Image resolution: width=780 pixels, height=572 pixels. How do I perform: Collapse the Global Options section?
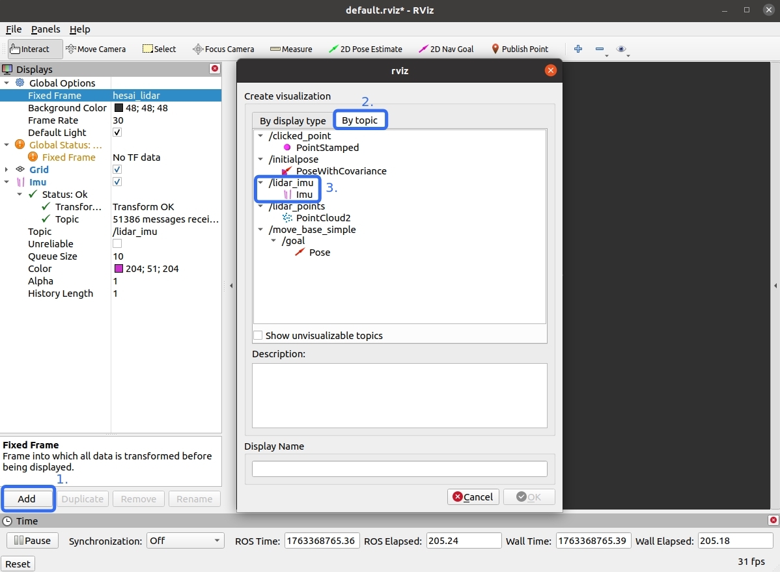[x=7, y=83]
